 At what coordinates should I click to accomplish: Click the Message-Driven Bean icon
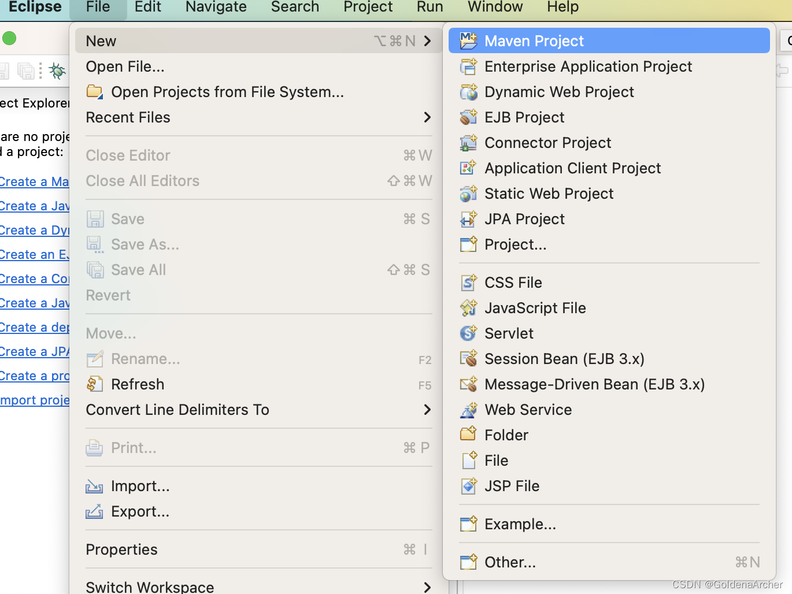point(468,384)
